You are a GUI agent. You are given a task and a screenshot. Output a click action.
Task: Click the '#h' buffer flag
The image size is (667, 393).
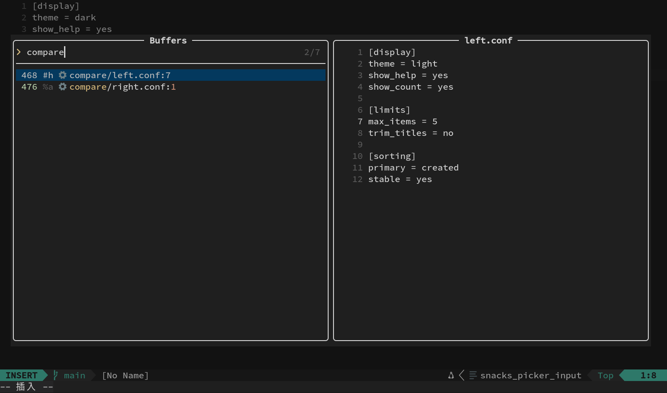(x=48, y=75)
